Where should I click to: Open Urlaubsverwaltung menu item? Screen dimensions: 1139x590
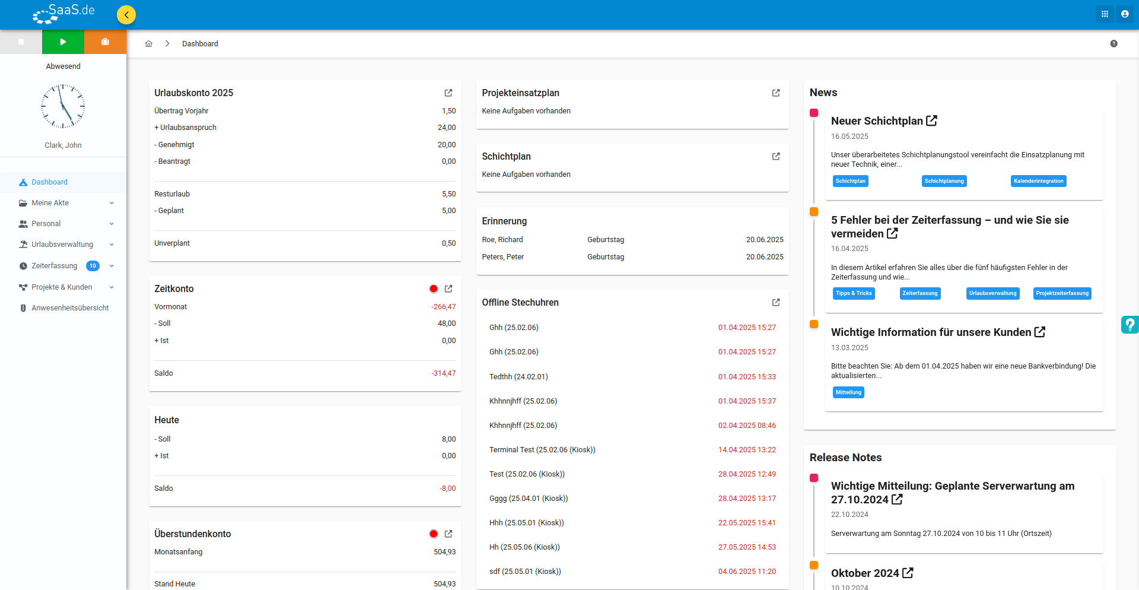click(62, 245)
